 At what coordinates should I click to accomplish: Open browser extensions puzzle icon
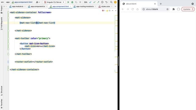pyautogui.click(x=174, y=9)
